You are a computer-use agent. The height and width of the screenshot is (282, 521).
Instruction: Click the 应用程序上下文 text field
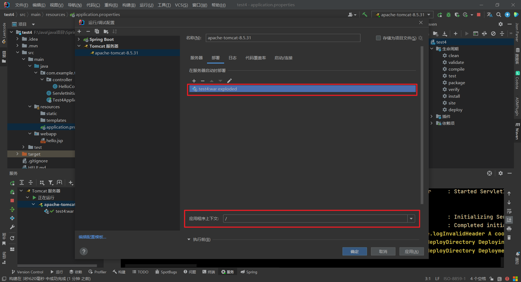(x=315, y=219)
